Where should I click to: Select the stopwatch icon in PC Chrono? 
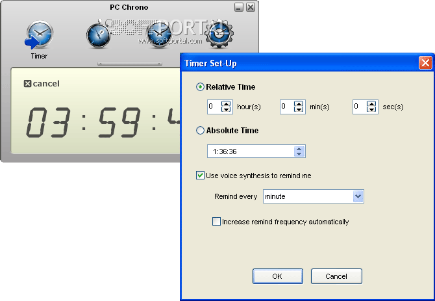[99, 34]
